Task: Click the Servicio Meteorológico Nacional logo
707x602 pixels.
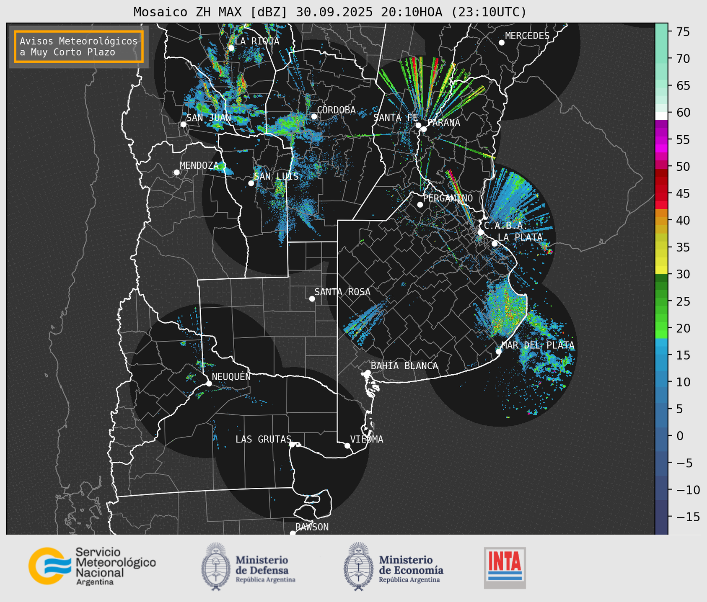Action: (92, 566)
